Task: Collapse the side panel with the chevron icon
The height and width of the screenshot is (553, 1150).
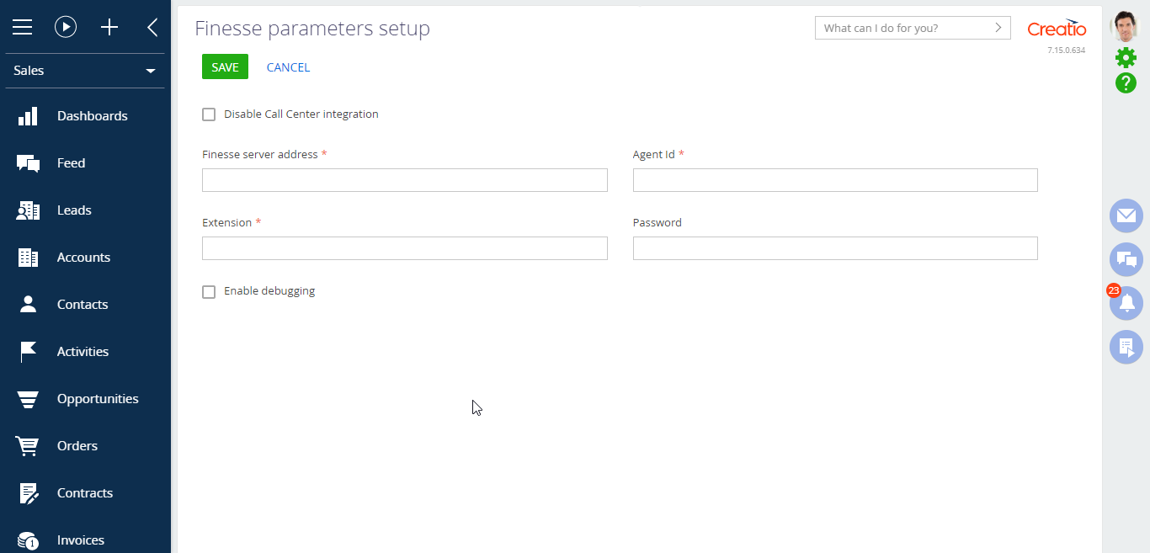Action: tap(152, 26)
